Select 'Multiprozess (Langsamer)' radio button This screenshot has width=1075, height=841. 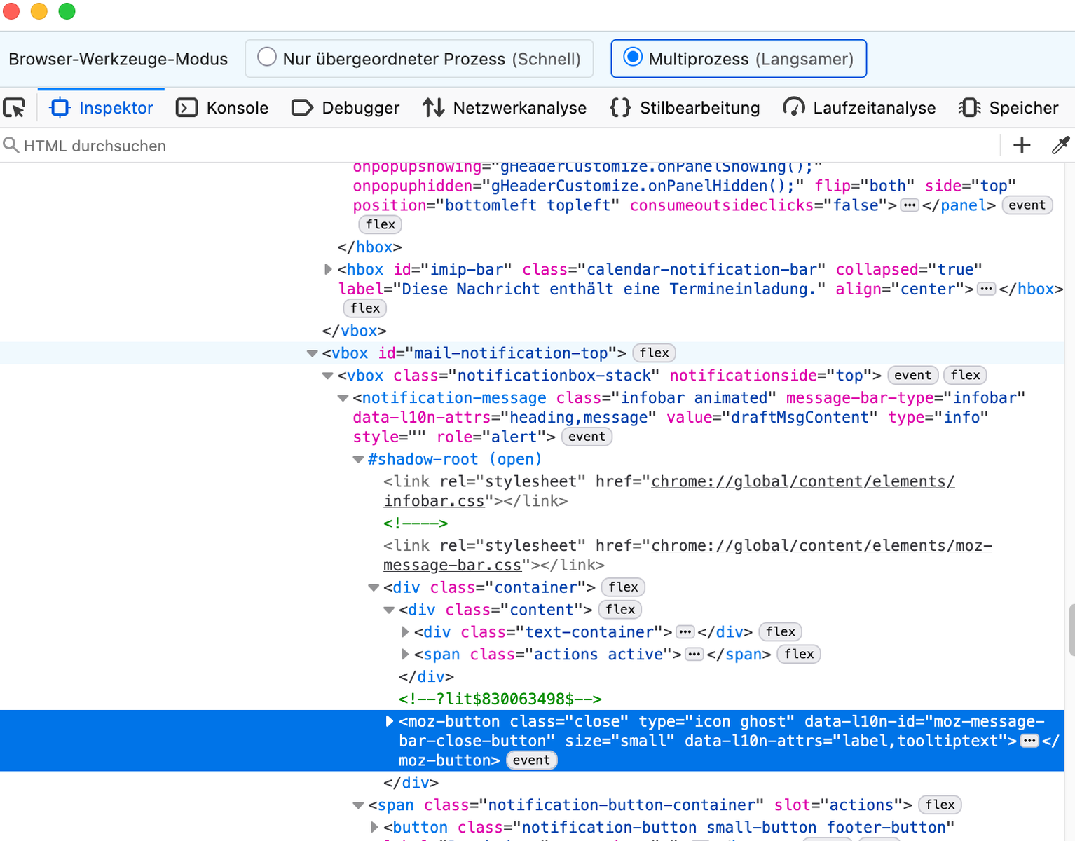click(633, 57)
